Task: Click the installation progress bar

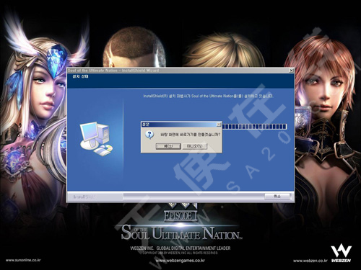Action: (x=254, y=127)
